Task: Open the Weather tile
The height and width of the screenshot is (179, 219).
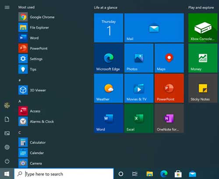Action: [x=109, y=88]
